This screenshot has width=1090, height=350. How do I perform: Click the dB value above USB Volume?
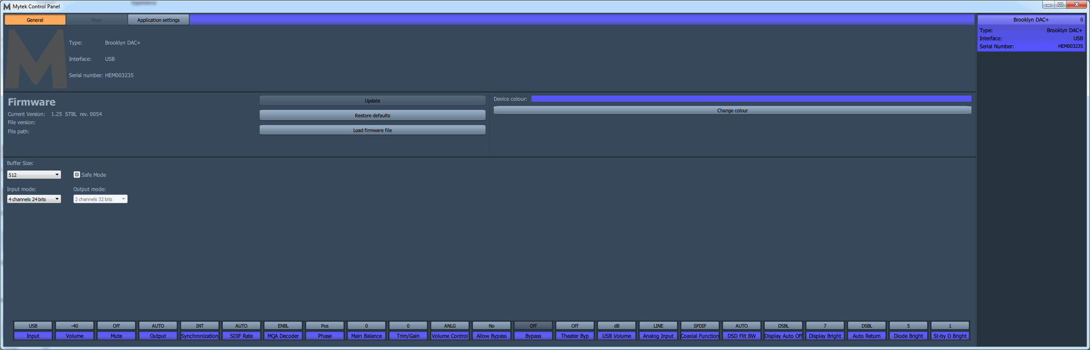pos(617,326)
